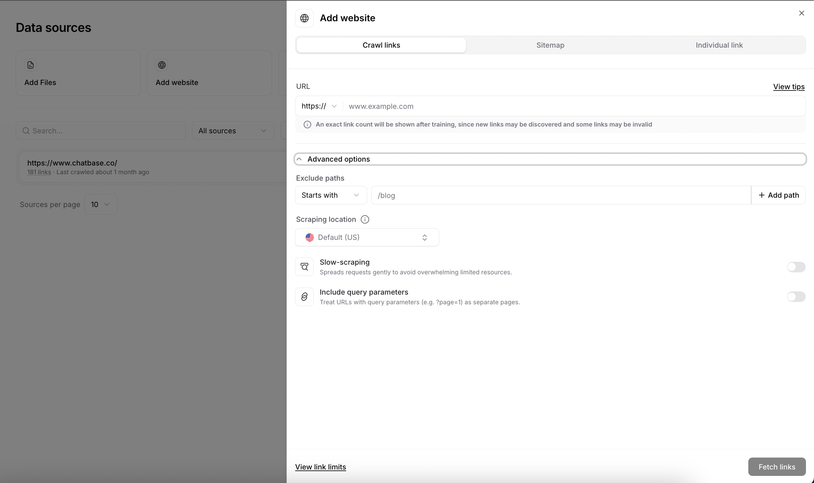Click the globe icon on Add website card

click(x=162, y=65)
